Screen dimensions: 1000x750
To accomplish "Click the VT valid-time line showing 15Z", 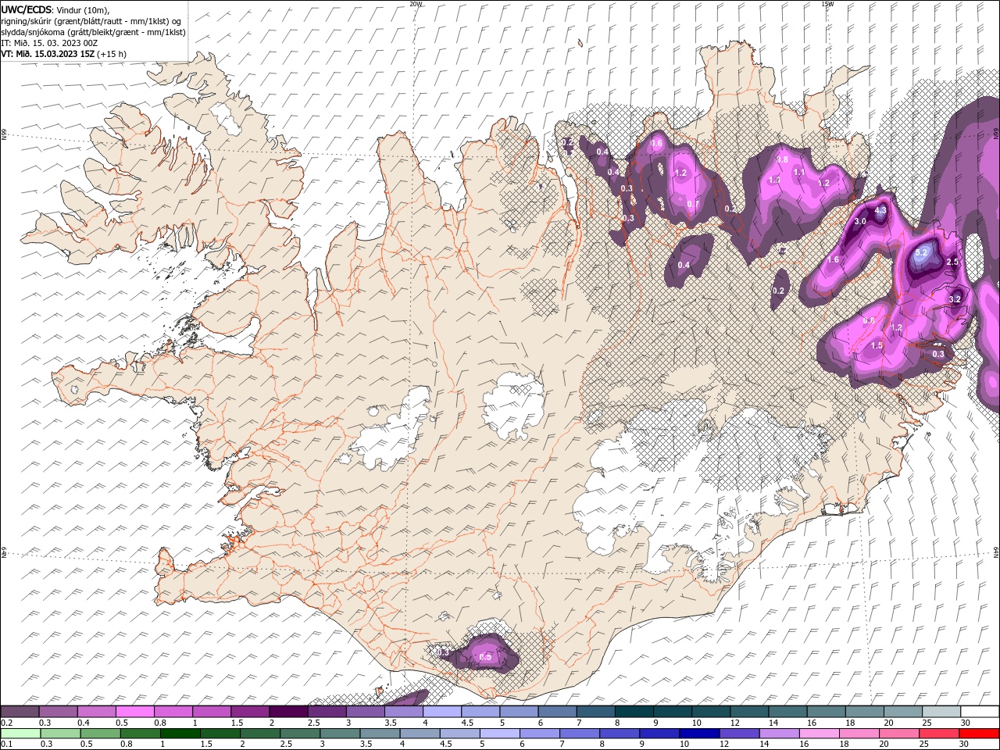I will pos(63,54).
